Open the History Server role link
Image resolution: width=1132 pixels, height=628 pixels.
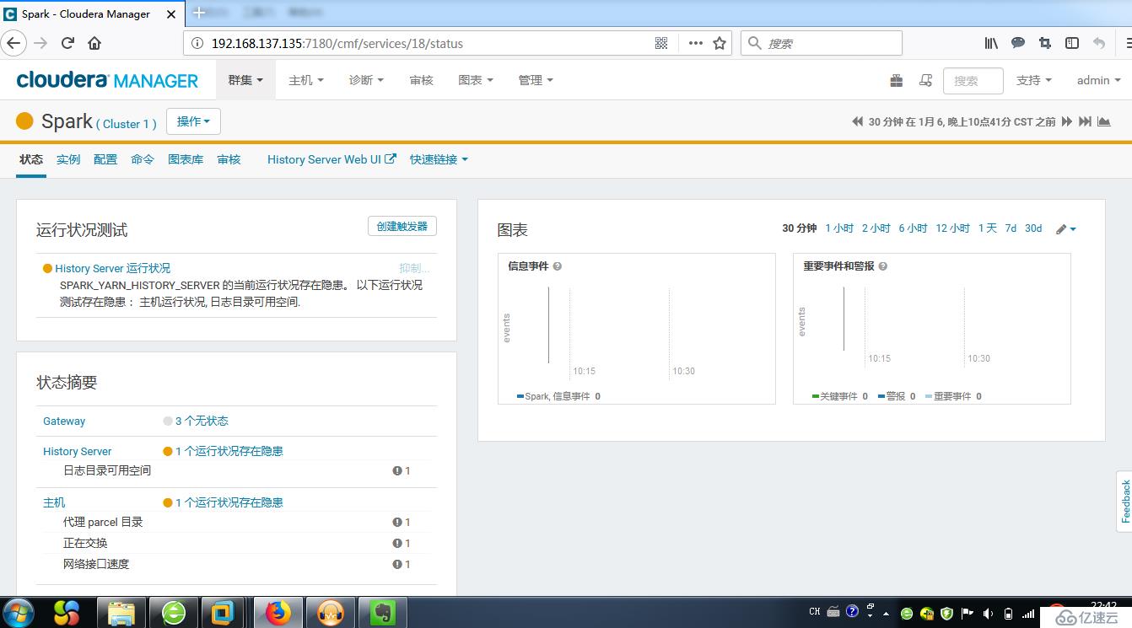click(x=77, y=451)
